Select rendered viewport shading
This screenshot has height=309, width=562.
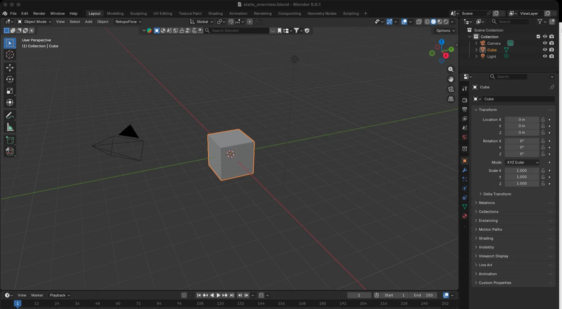446,22
